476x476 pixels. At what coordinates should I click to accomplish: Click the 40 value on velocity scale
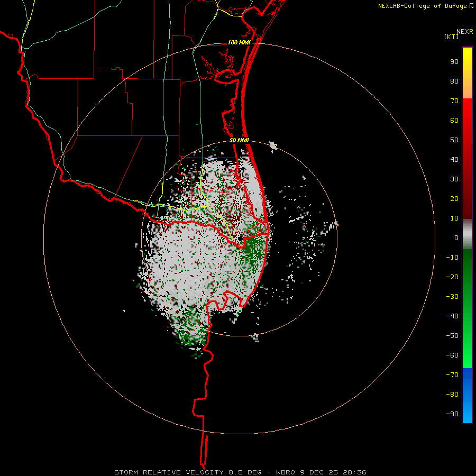[x=454, y=160]
